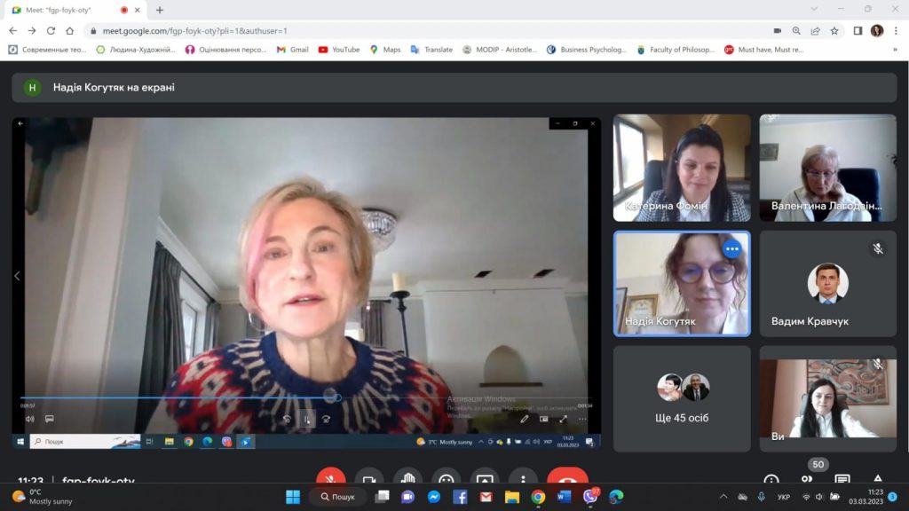Open the Gmail bookmark
909x511 pixels.
(291, 50)
